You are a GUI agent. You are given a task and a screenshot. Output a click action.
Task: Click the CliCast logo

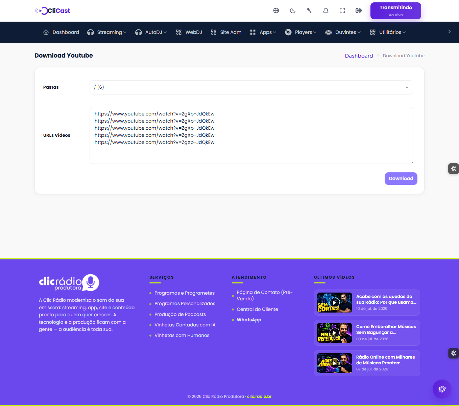(53, 10)
